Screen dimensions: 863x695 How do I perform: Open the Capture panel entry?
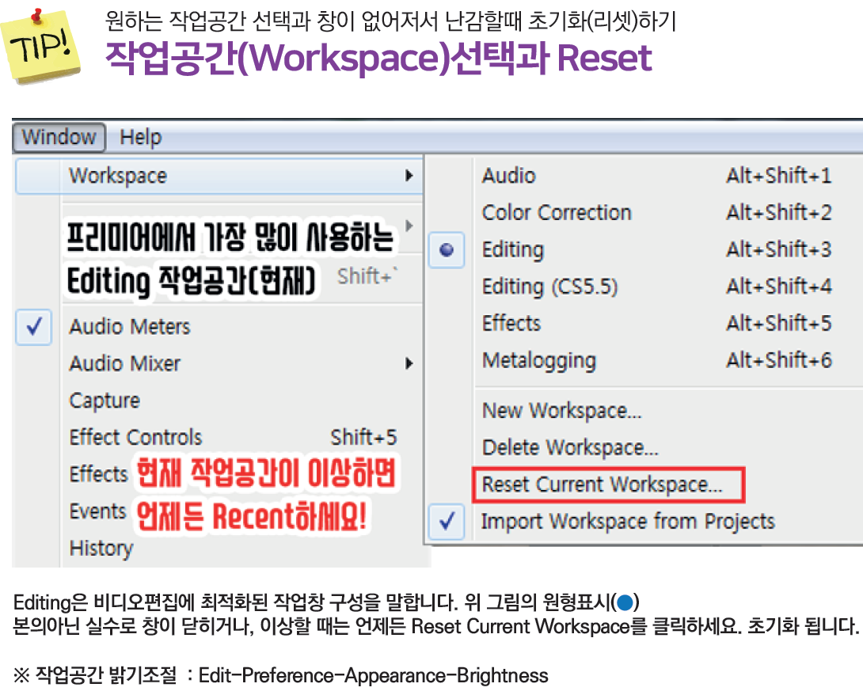[105, 401]
